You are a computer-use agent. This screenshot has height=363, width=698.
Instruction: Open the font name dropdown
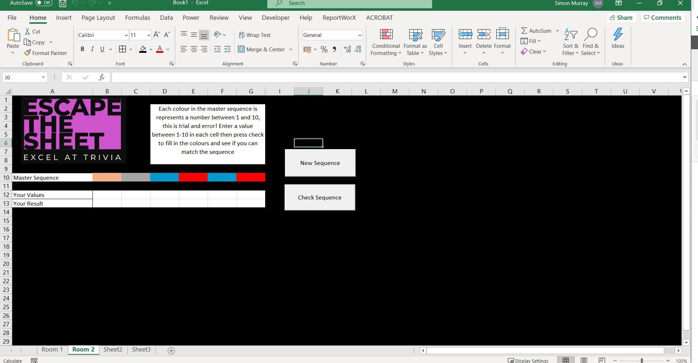[126, 35]
